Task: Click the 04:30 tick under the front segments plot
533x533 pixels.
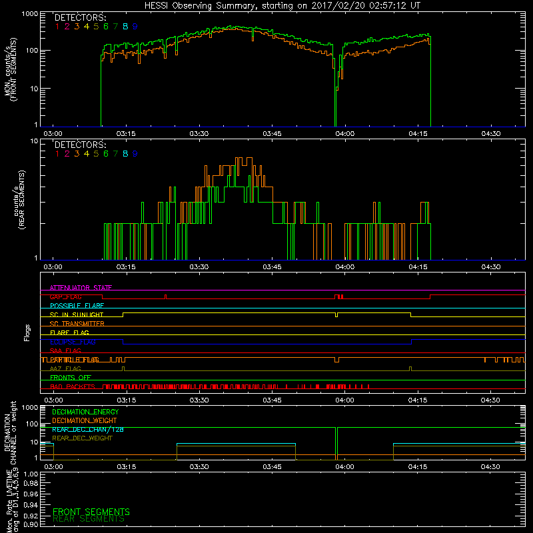Action: pyautogui.click(x=491, y=134)
